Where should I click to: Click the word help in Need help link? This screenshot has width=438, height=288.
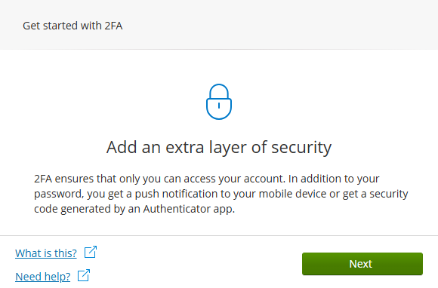tap(57, 277)
